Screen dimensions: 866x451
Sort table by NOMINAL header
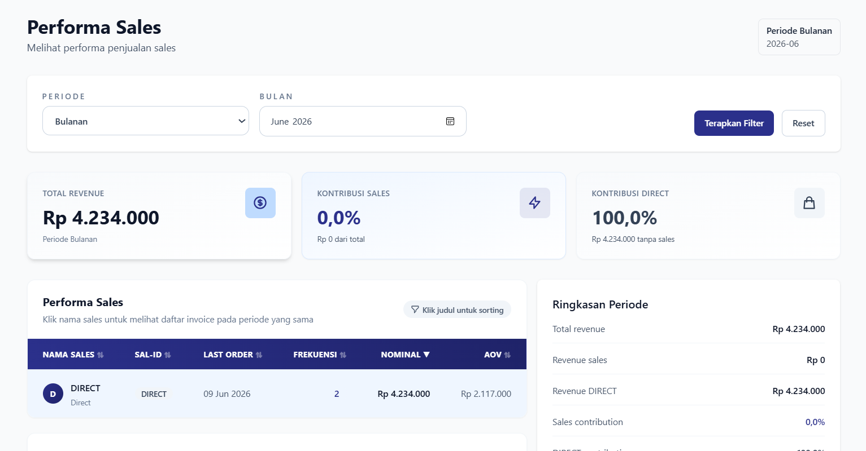(405, 355)
